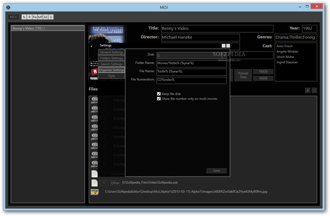Click the file path D:\Softpedia_Files\Video\Softpedia.sub

point(150,182)
